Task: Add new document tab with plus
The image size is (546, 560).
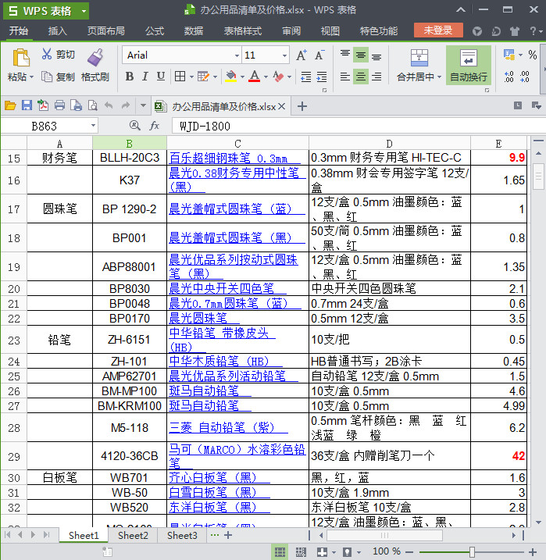Action: (302, 106)
